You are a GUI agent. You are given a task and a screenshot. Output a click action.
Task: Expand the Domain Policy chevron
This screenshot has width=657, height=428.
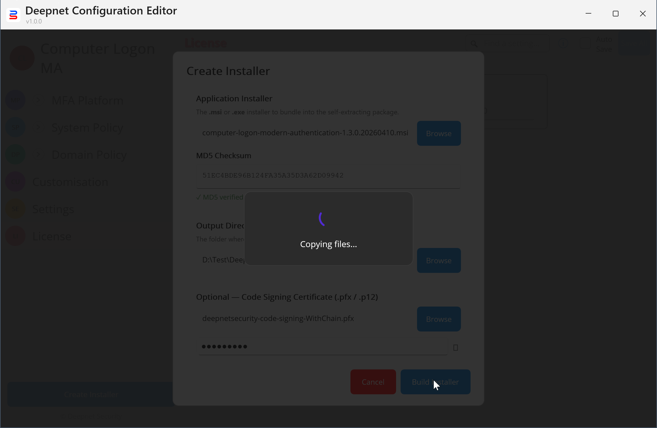tap(39, 155)
